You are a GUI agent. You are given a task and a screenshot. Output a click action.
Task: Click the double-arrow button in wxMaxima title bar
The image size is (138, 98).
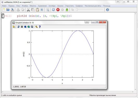click(118, 2)
